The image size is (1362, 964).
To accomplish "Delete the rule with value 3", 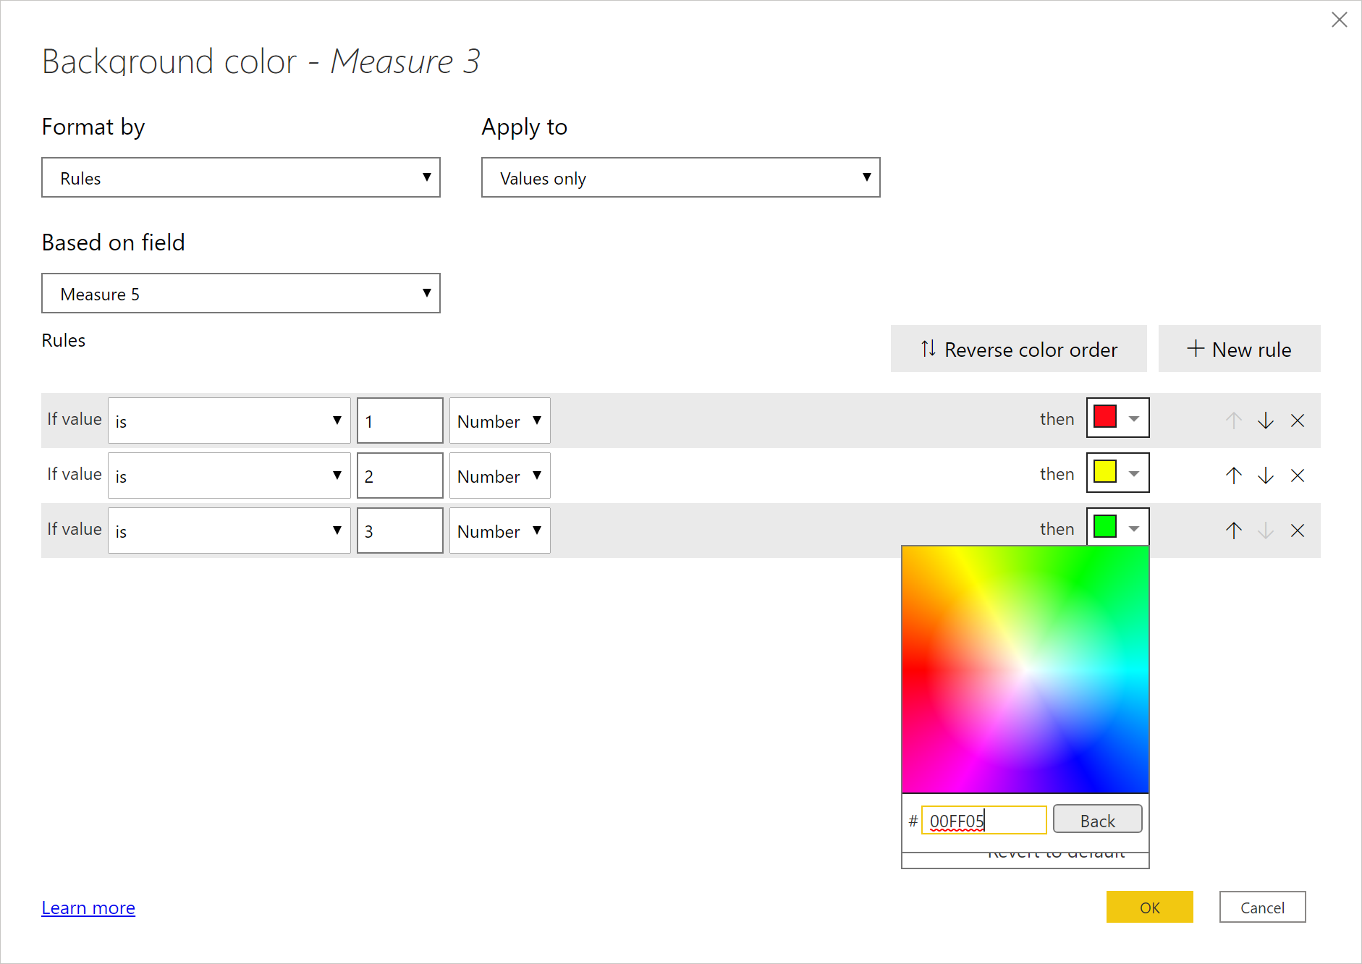I will (1298, 530).
